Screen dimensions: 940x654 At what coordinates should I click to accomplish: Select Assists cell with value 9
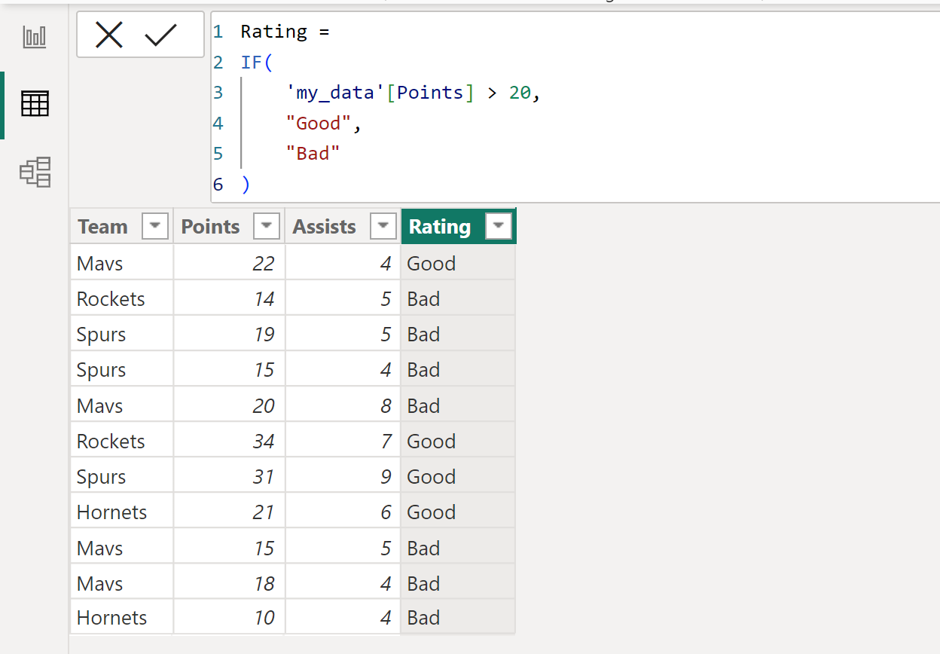pos(343,476)
